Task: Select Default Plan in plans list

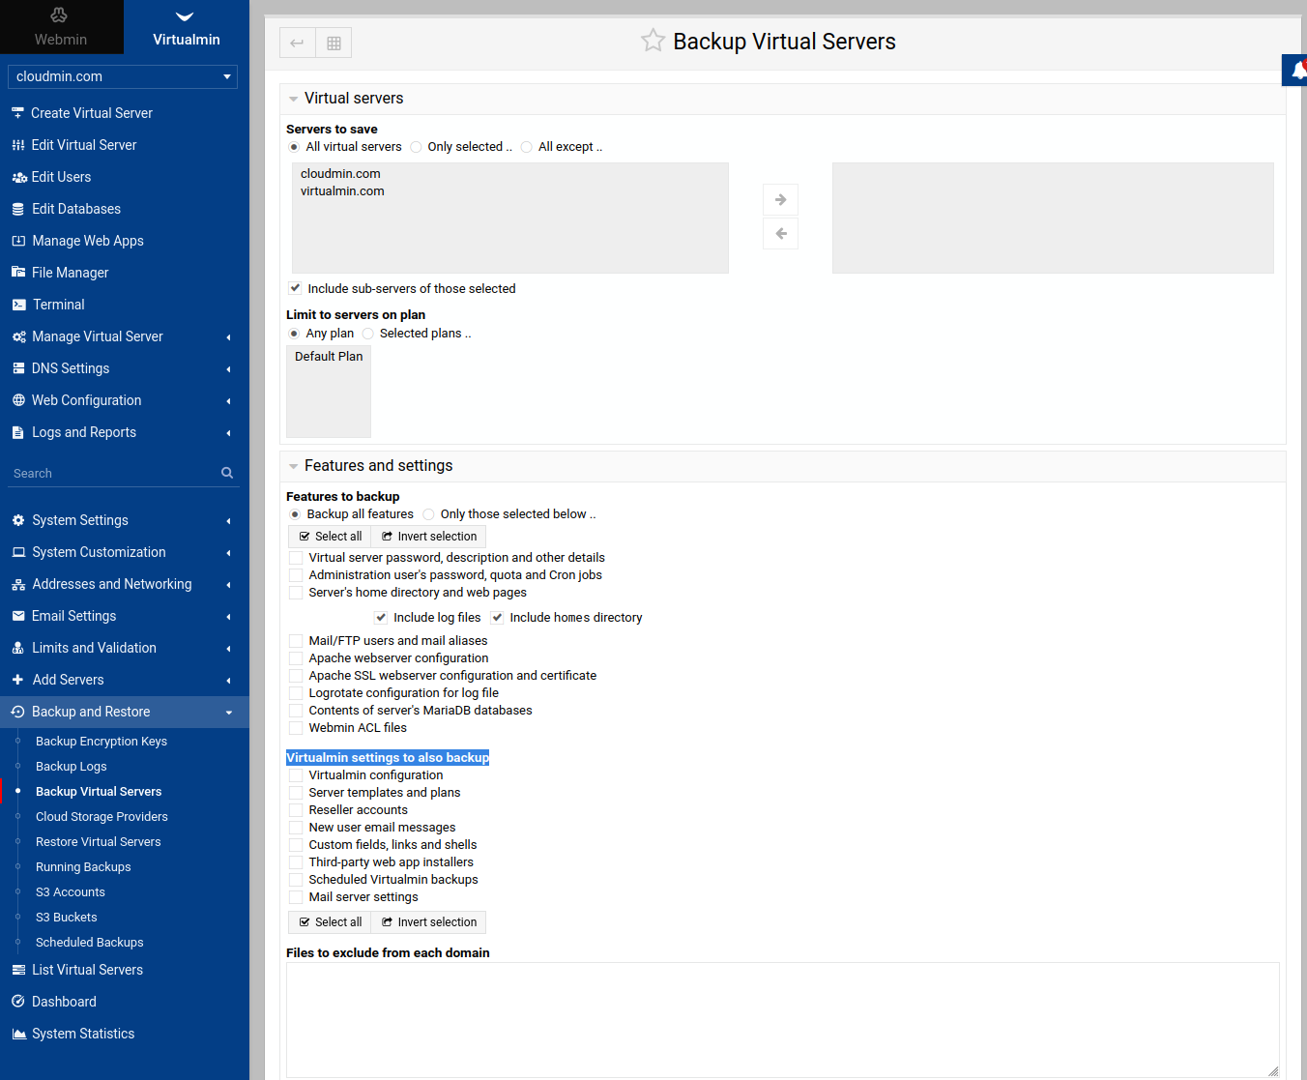Action: click(x=329, y=357)
